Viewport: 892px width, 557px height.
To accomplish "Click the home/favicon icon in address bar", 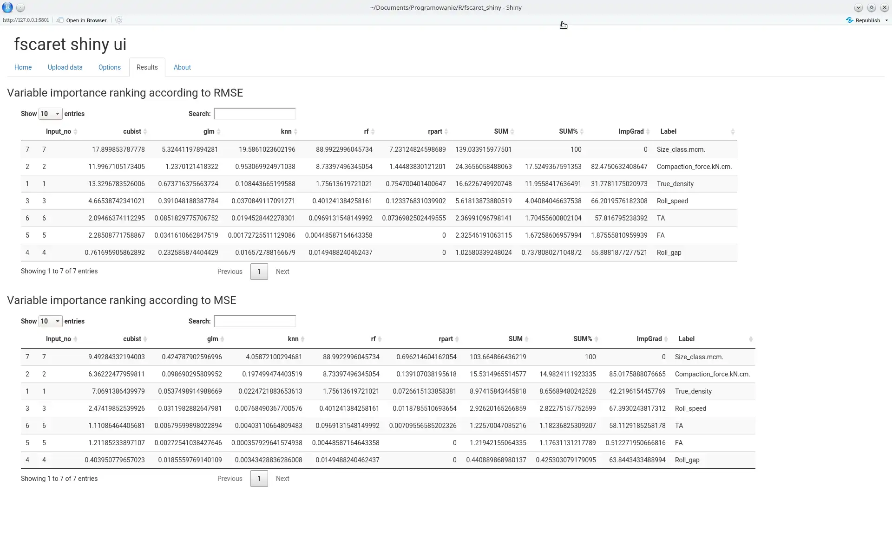I will [59, 20].
